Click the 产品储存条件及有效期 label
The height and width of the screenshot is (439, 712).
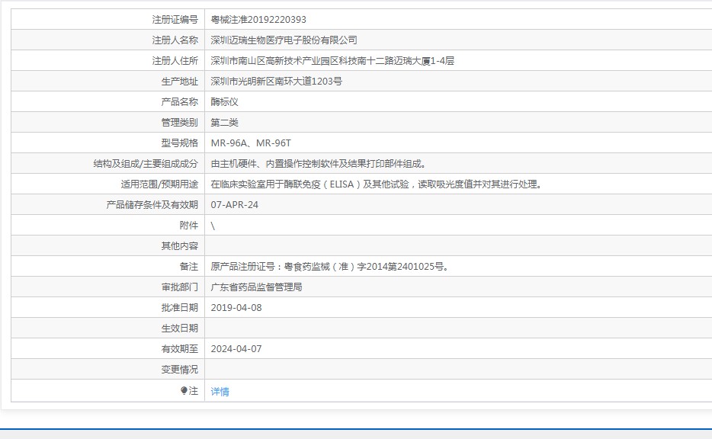(152, 205)
